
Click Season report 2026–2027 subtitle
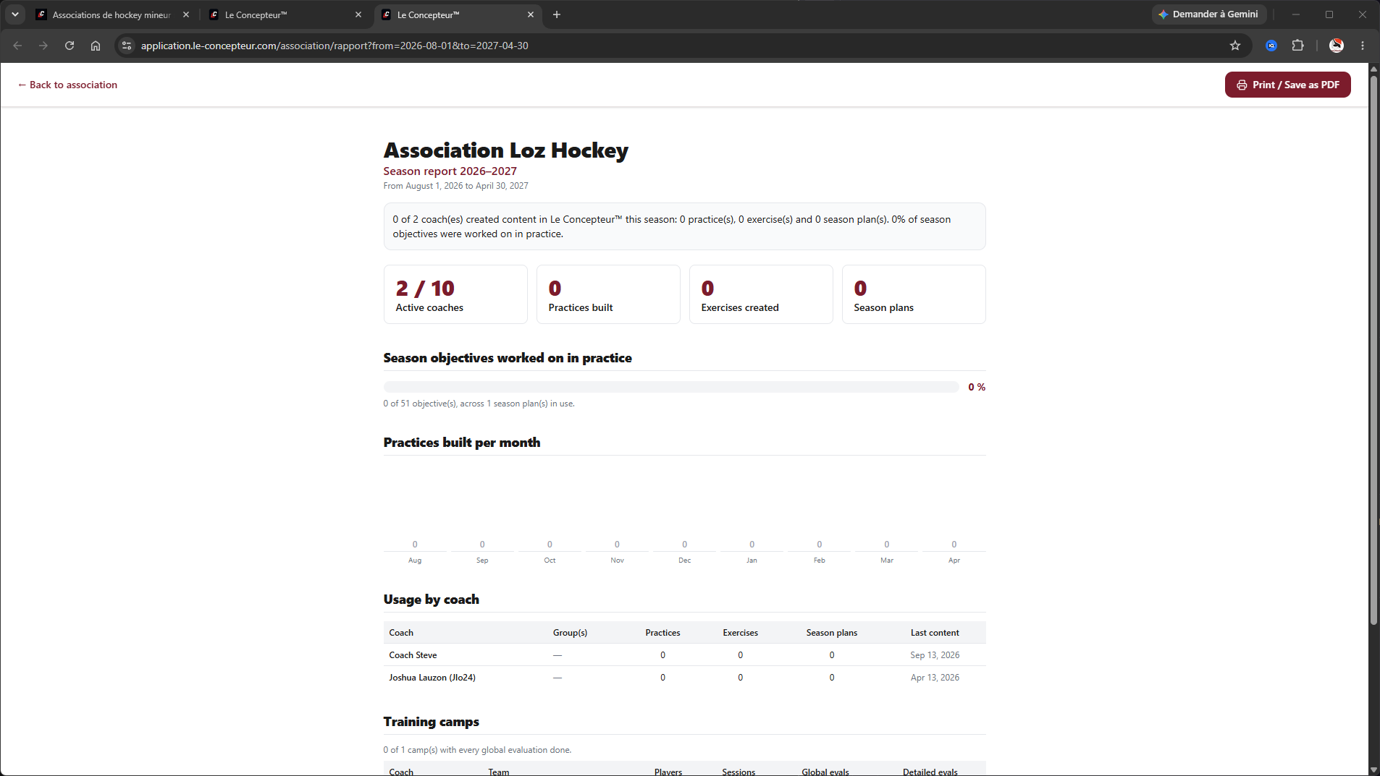pos(450,171)
